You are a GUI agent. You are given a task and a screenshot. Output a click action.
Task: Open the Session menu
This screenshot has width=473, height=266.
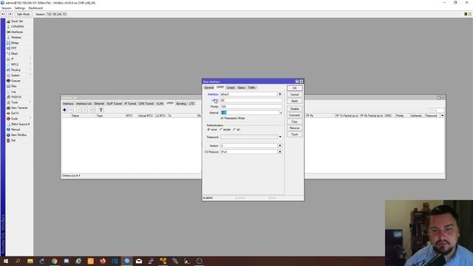click(7, 8)
